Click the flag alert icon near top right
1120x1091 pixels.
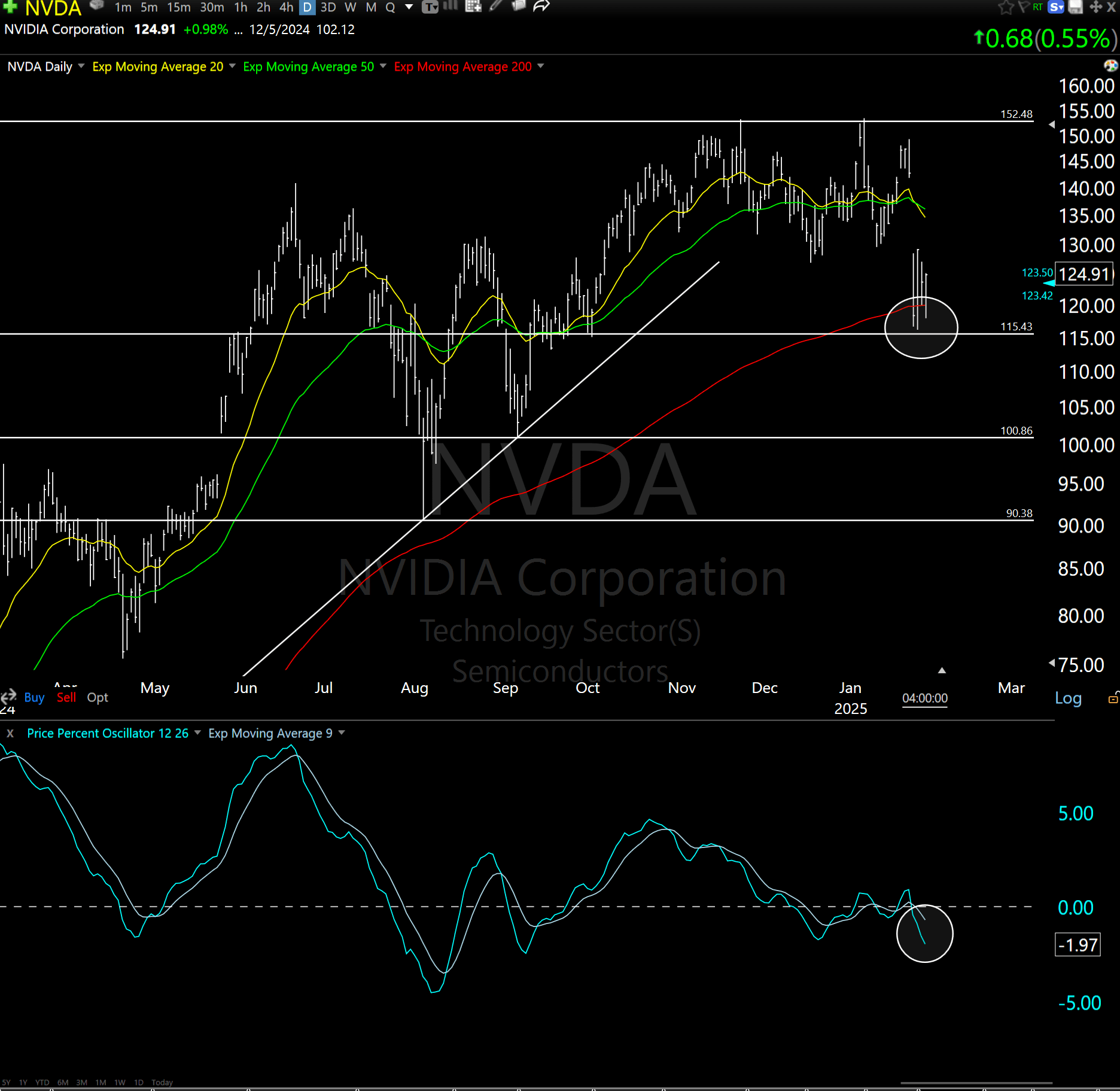[x=1024, y=8]
